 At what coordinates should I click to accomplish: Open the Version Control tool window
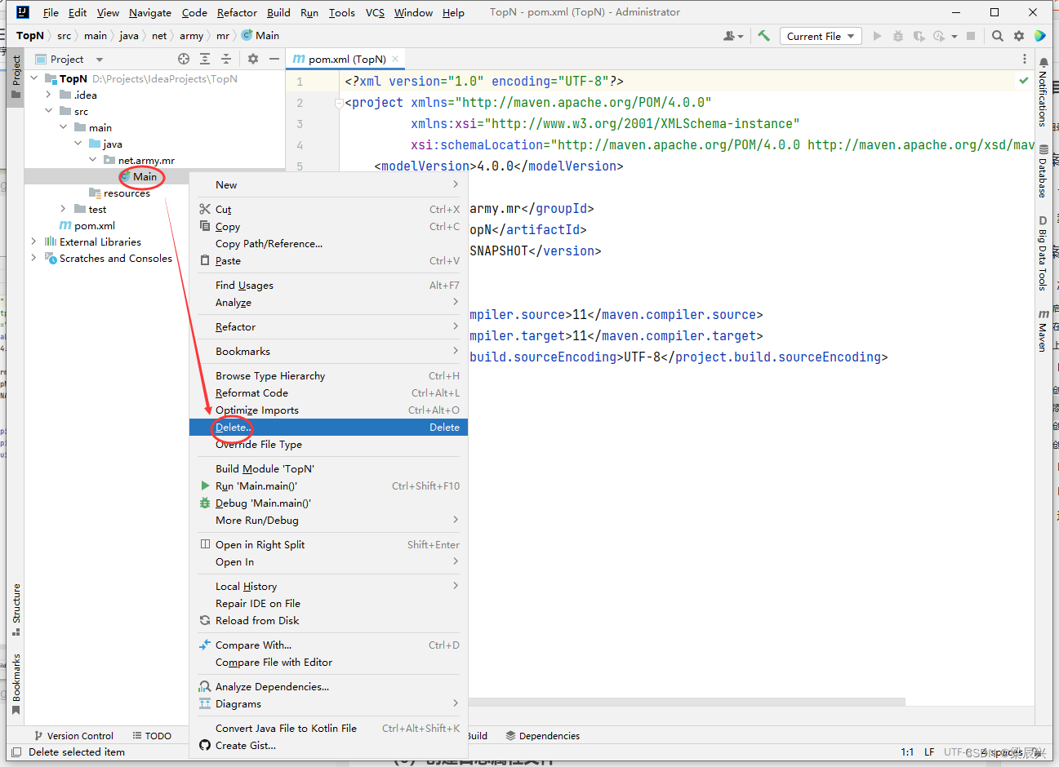coord(73,736)
